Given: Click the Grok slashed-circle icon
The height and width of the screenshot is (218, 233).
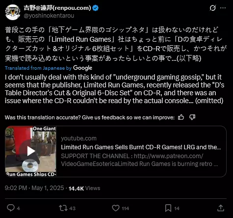Looking at the screenshot, I should point(213,8).
